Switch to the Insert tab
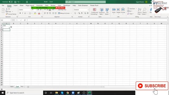 [x=16, y=5]
